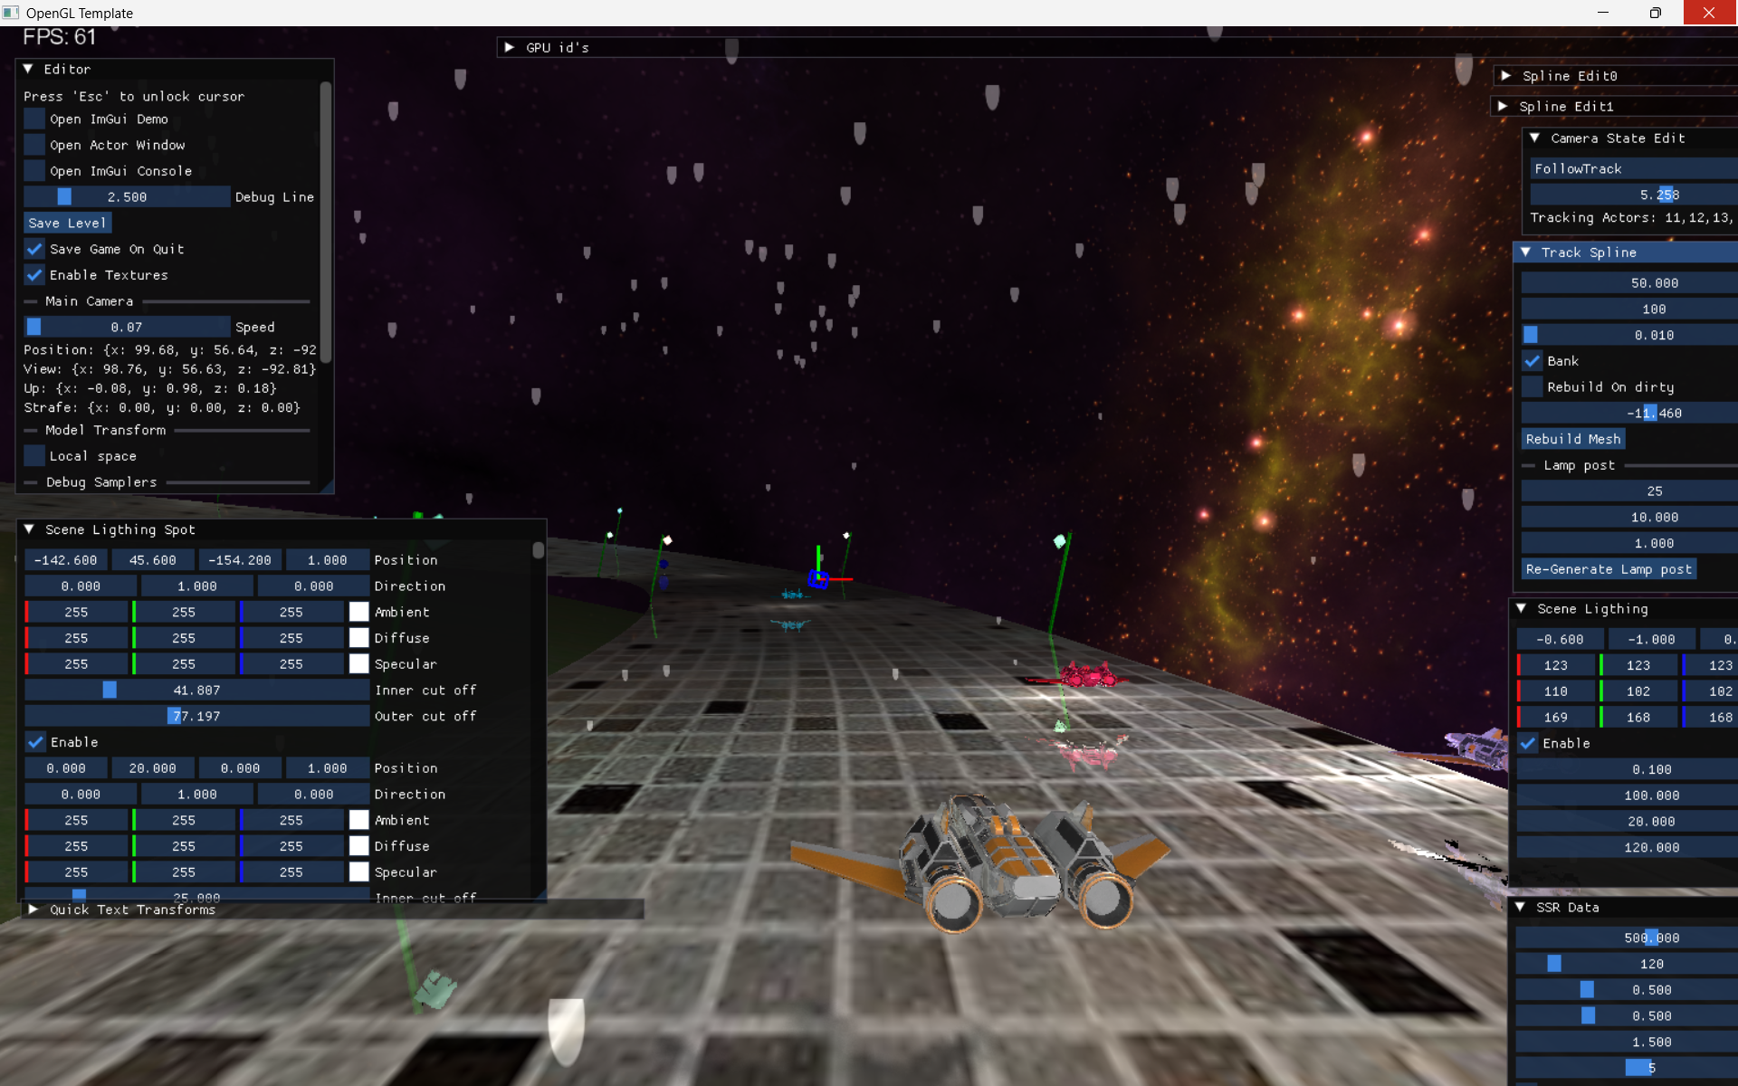
Task: Click the Save Level button
Action: [68, 223]
